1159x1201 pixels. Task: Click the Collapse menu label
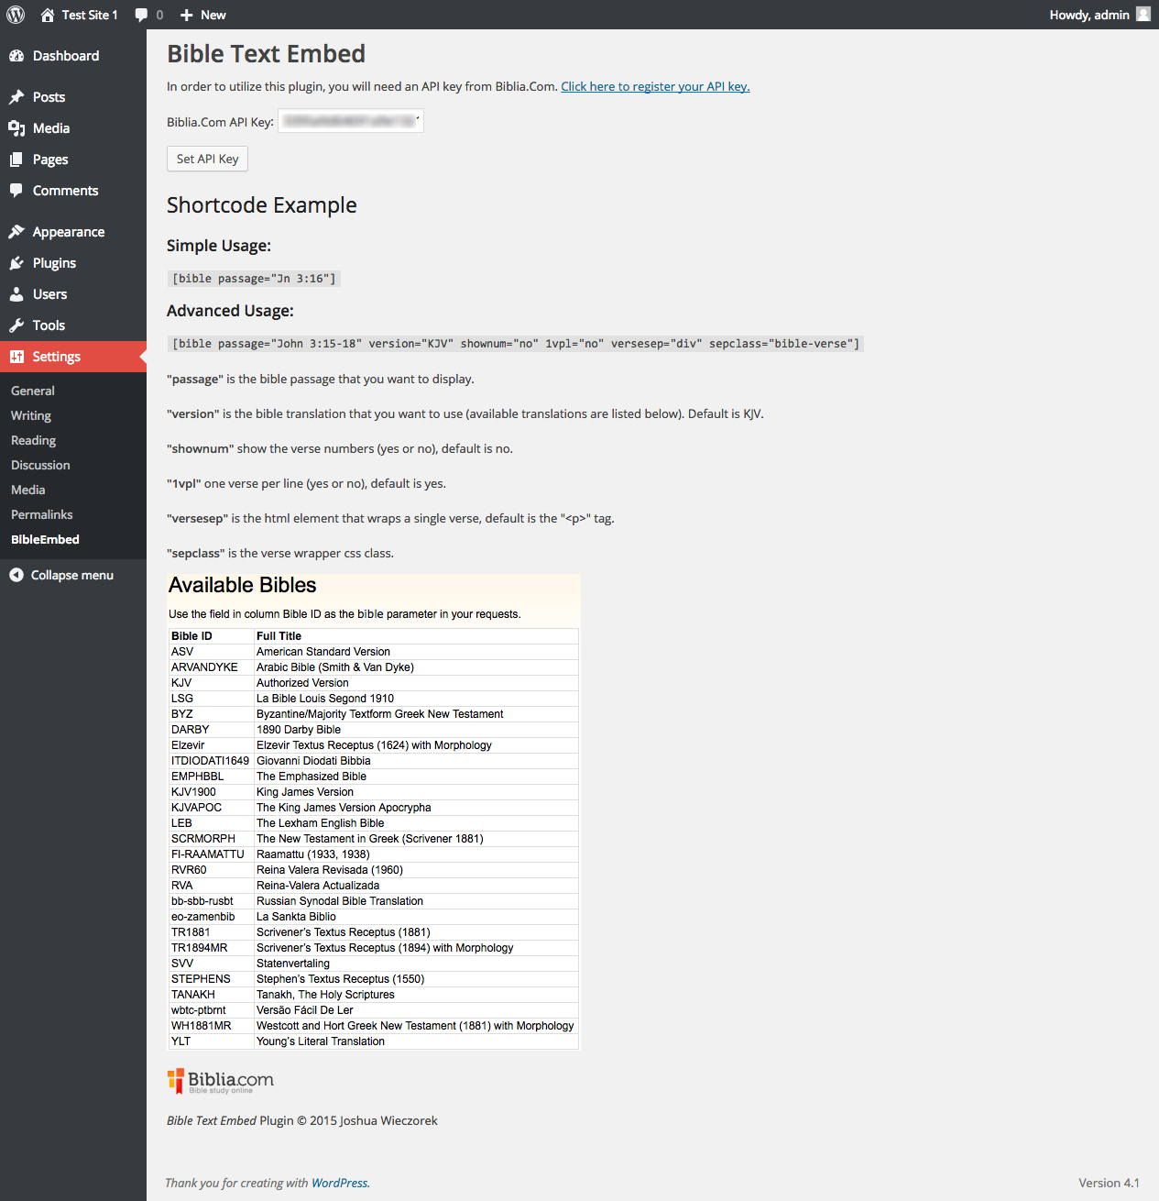[72, 575]
